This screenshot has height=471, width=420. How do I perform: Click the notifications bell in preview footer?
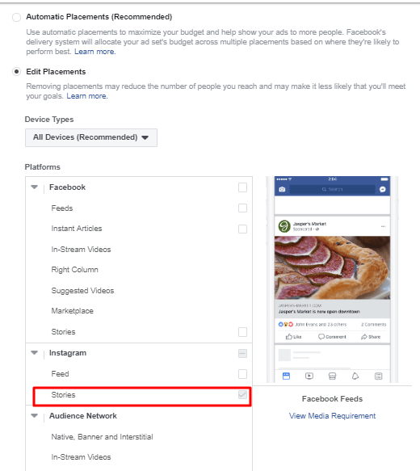tap(355, 376)
